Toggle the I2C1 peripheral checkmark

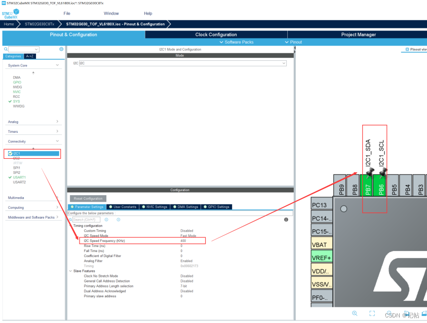coord(11,153)
